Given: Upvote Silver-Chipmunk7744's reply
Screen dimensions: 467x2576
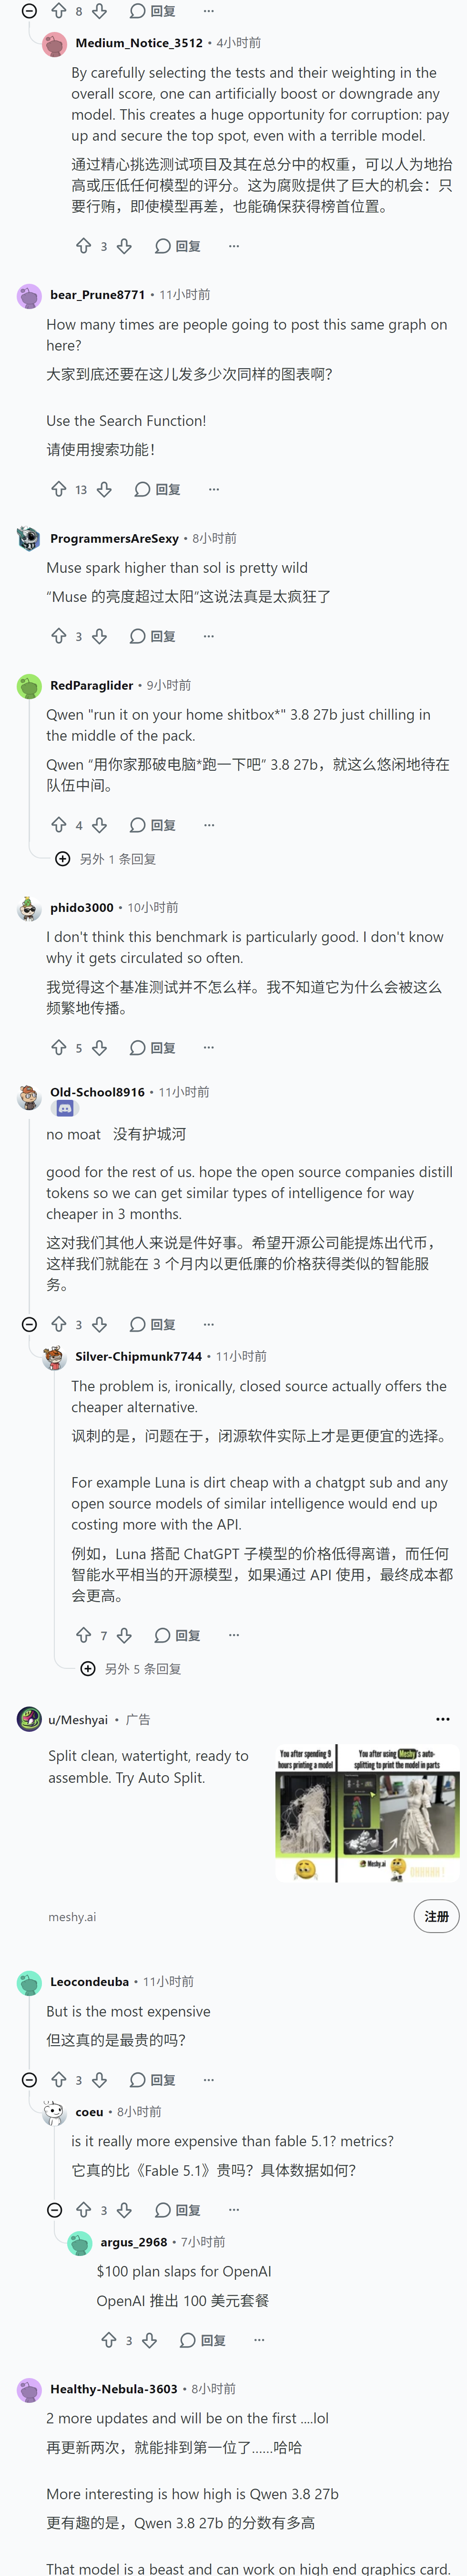Looking at the screenshot, I should (x=83, y=1635).
